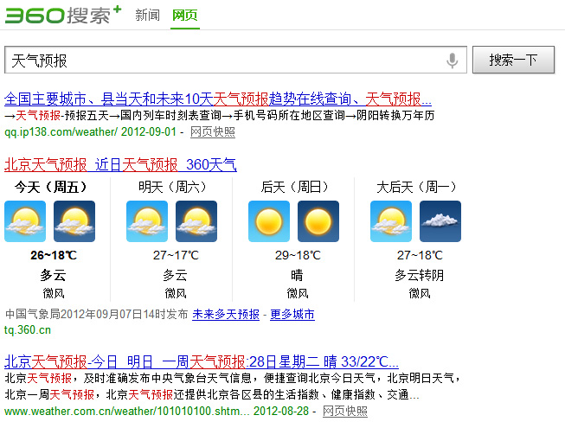Click 多云 condition under 今天
This screenshot has height=428, width=565.
coord(54,275)
